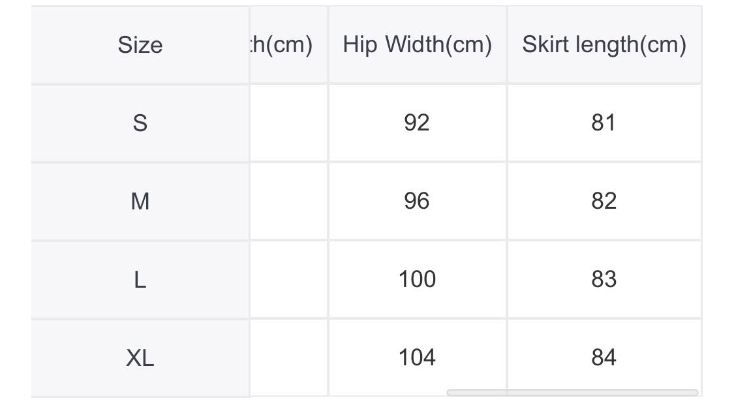The image size is (734, 411).
Task: Select the hip width value 104
Action: [417, 358]
